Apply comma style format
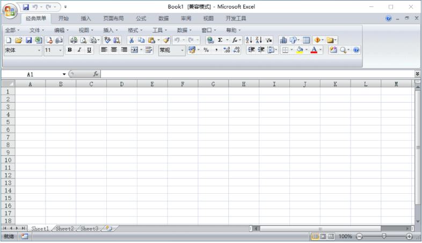 (216, 50)
